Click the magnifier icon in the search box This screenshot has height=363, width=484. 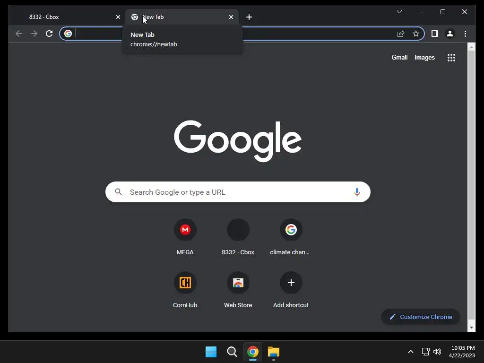(x=118, y=192)
